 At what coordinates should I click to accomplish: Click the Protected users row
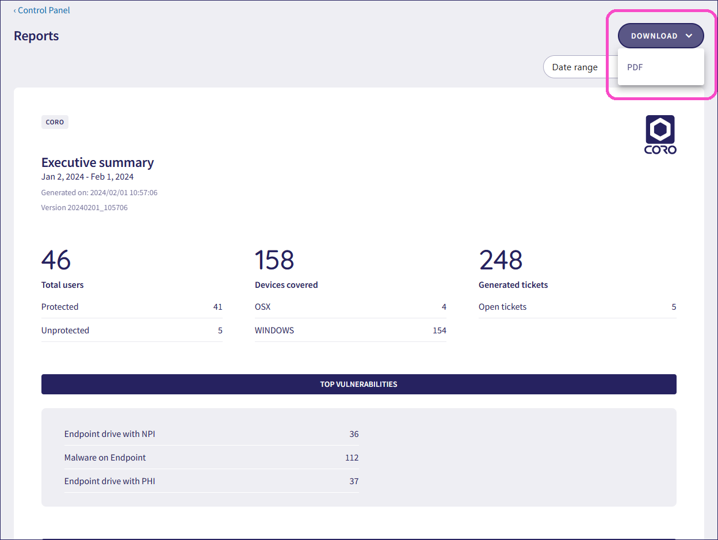132,307
